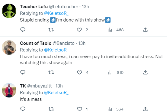This screenshot has width=167, height=112.
Task: Open Teacher Lefu's Grinch profile picture
Action: click(9, 11)
